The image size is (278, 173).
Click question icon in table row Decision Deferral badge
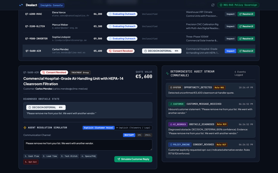[x=146, y=51]
